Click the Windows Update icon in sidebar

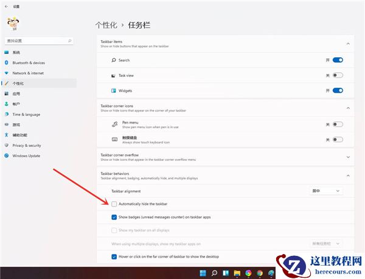click(x=7, y=155)
